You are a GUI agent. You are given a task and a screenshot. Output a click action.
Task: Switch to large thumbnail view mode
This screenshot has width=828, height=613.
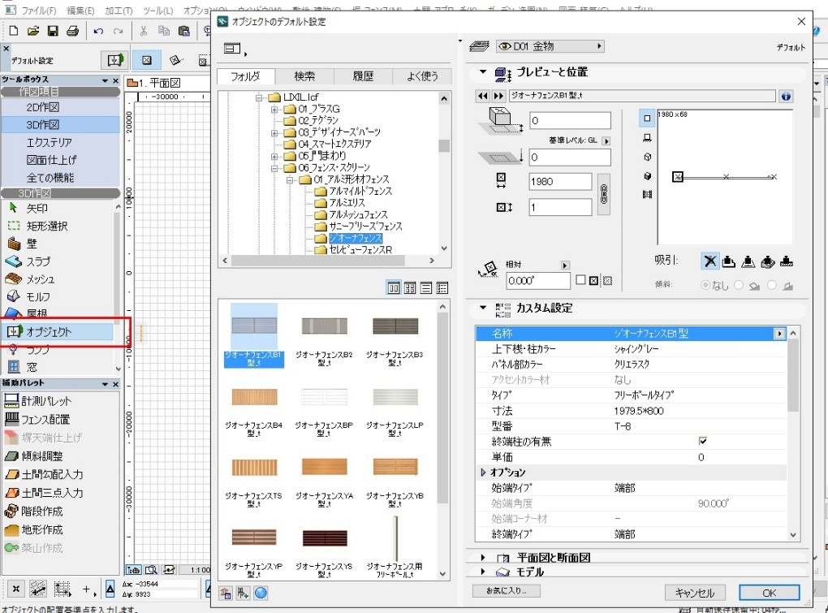click(x=394, y=287)
